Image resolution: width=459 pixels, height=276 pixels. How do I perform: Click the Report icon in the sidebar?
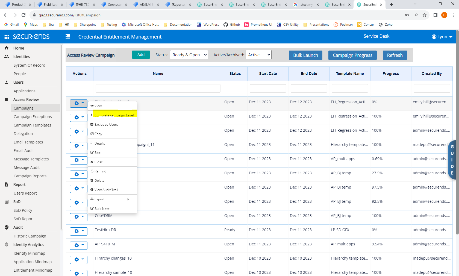point(6,184)
